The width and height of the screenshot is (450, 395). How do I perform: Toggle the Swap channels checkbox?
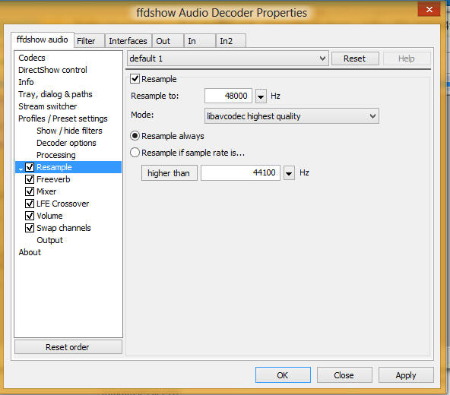point(30,228)
